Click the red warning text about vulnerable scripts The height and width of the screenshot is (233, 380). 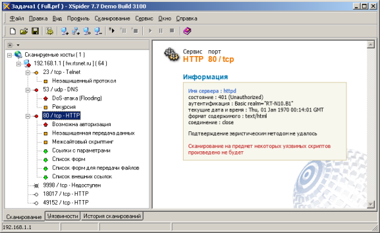[x=260, y=149]
